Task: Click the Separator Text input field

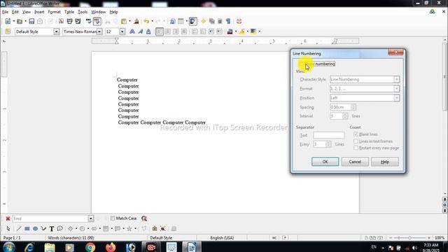Action: (328, 135)
